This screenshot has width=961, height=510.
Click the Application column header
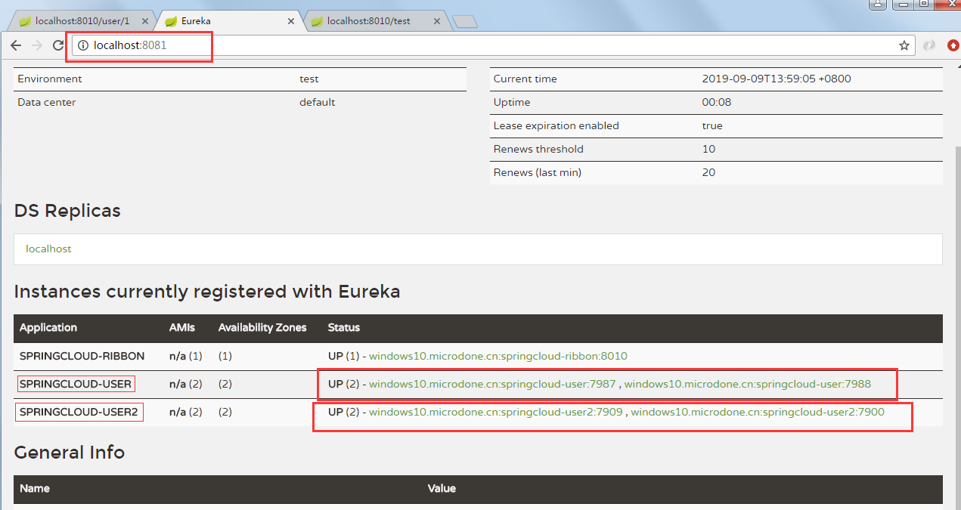click(x=48, y=328)
